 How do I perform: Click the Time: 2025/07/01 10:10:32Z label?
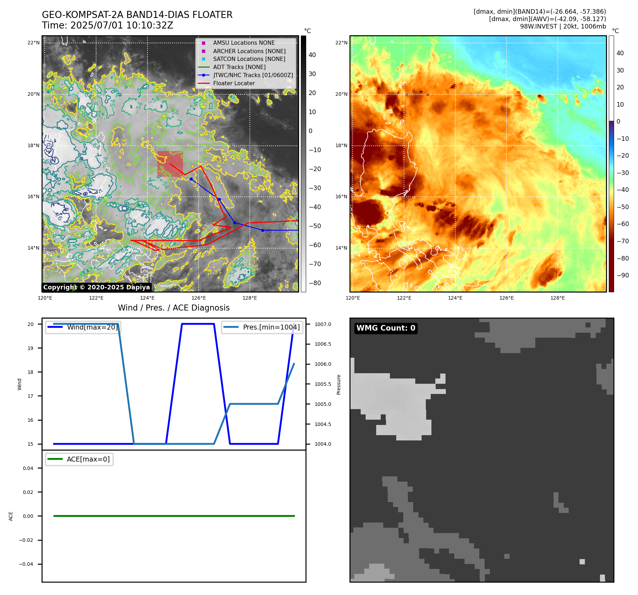click(x=108, y=25)
